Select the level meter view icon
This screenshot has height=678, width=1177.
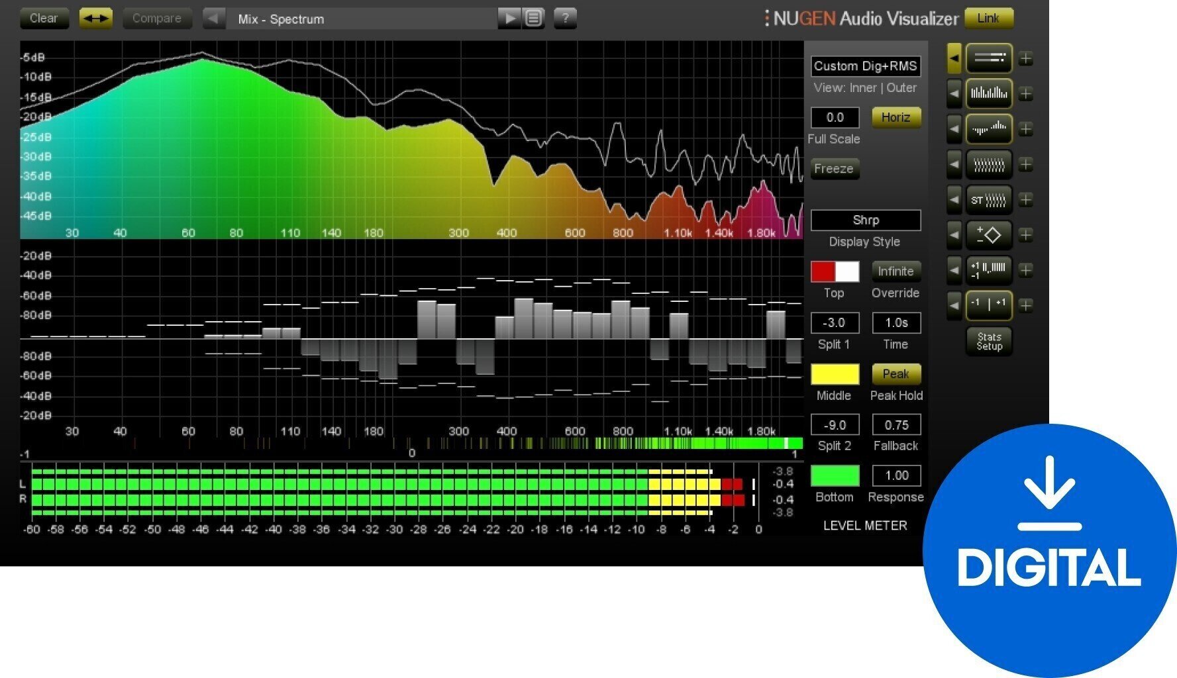(989, 59)
